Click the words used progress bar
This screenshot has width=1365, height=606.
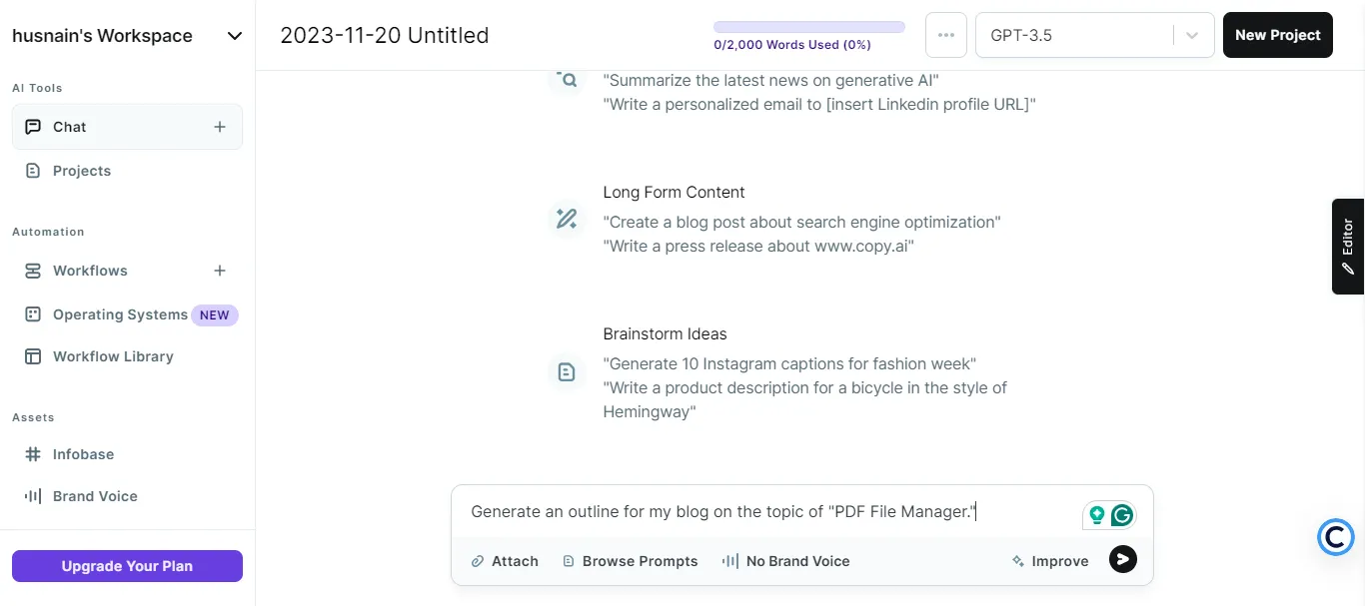coord(808,27)
